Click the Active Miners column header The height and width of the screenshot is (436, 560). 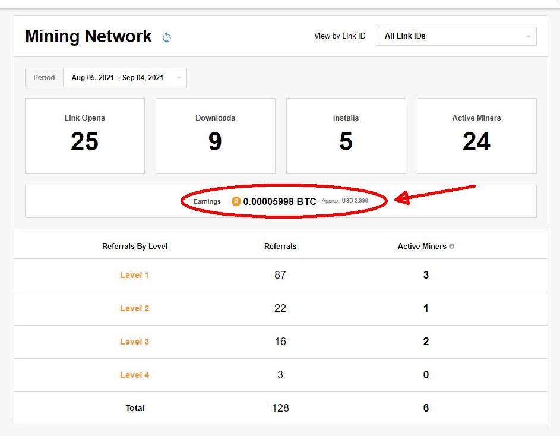pos(422,247)
